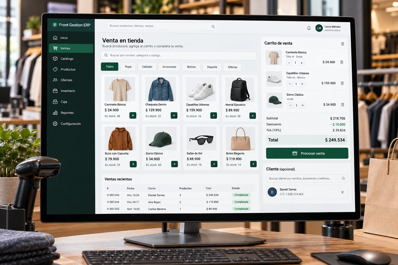Select the Calzado category filter
Image resolution: width=398 pixels, height=265 pixels.
click(x=147, y=67)
